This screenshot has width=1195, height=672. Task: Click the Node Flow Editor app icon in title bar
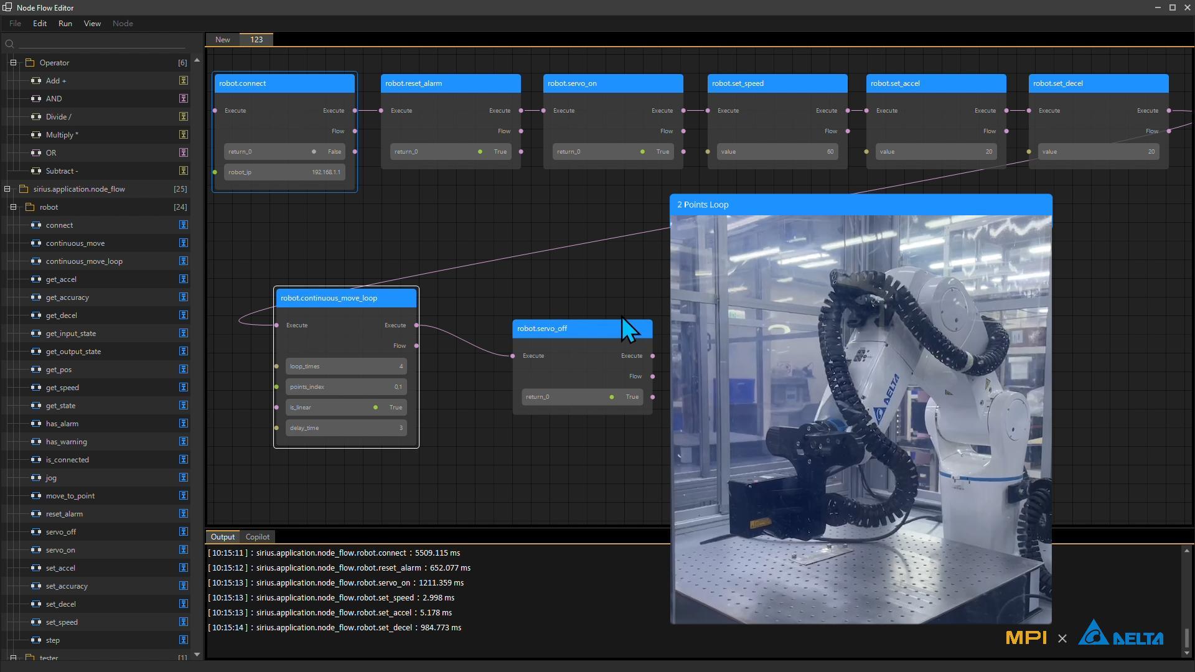click(7, 7)
